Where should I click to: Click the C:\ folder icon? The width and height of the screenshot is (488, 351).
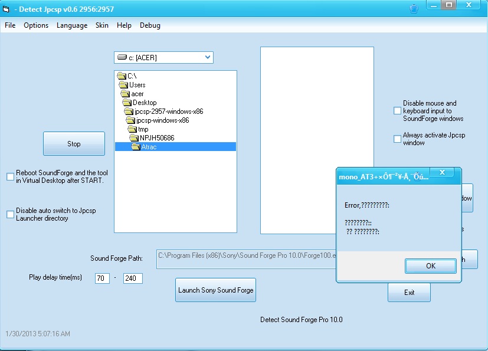coord(122,76)
